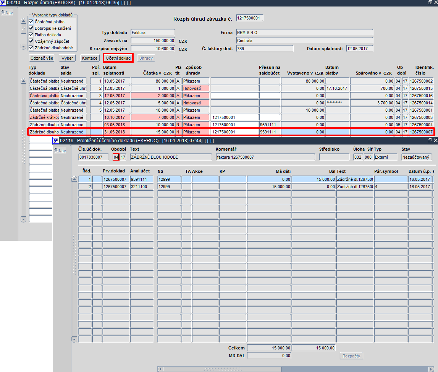The image size is (438, 372).
Task: Click the payments table scroll-up arrow
Action: click(x=23, y=81)
